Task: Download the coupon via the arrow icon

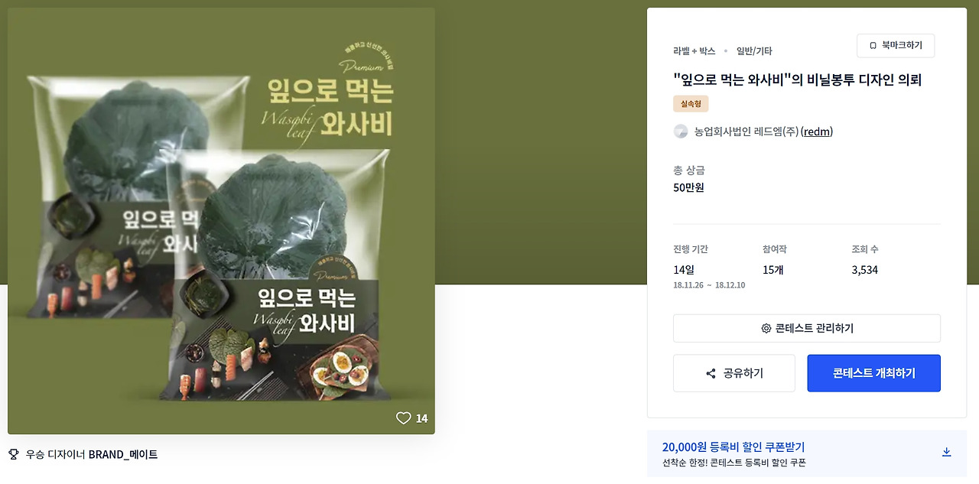Action: [946, 452]
